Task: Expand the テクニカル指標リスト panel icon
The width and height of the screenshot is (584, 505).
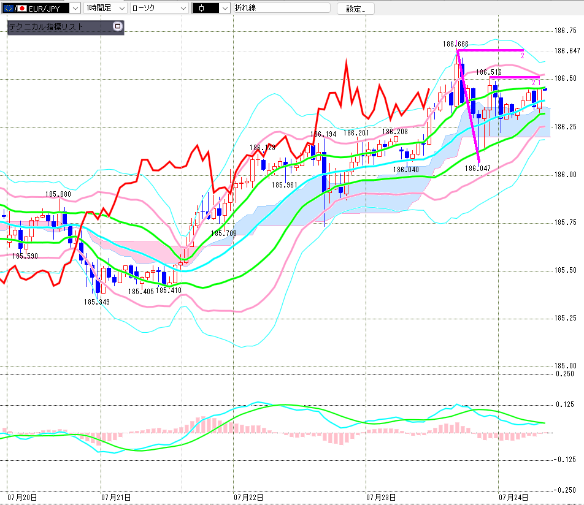Action: coord(118,26)
